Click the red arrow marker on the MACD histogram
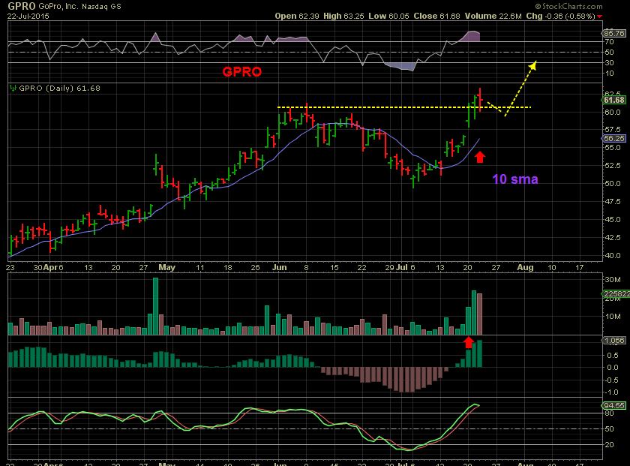This screenshot has height=466, width=630. coord(470,344)
